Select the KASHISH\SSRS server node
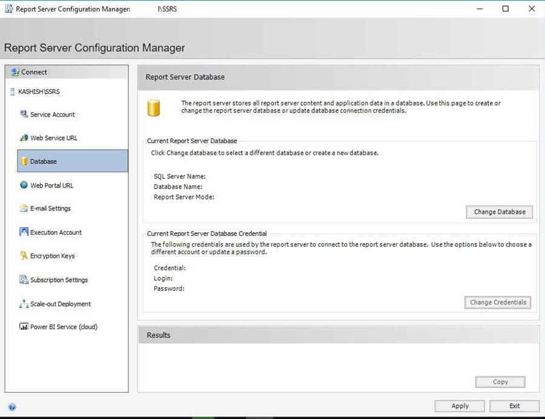545x419 pixels. 36,92
